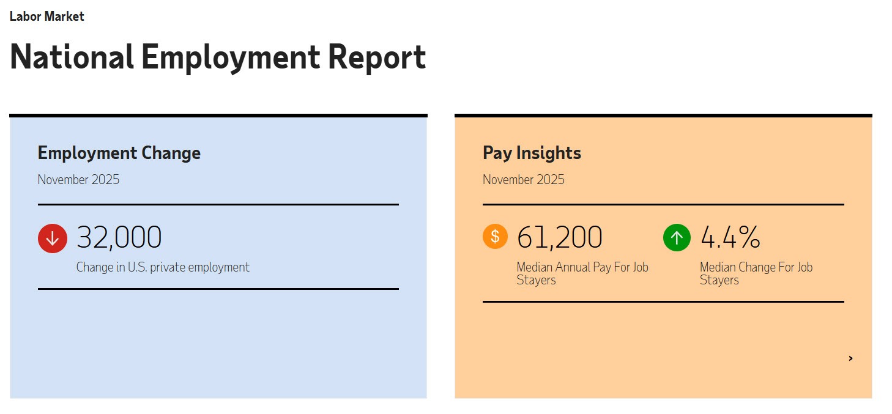Screen dimensions: 892x414
Task: Click the orange dollar sign icon
Action: tap(495, 237)
